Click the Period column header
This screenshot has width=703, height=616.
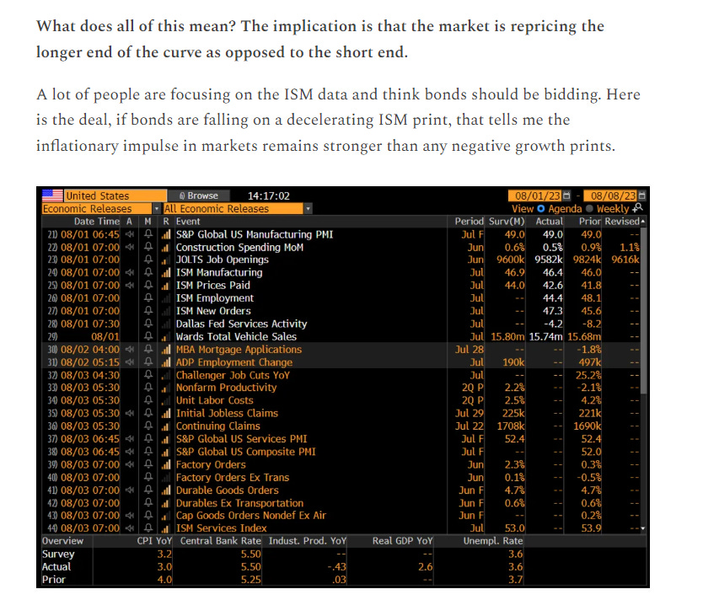pyautogui.click(x=469, y=221)
